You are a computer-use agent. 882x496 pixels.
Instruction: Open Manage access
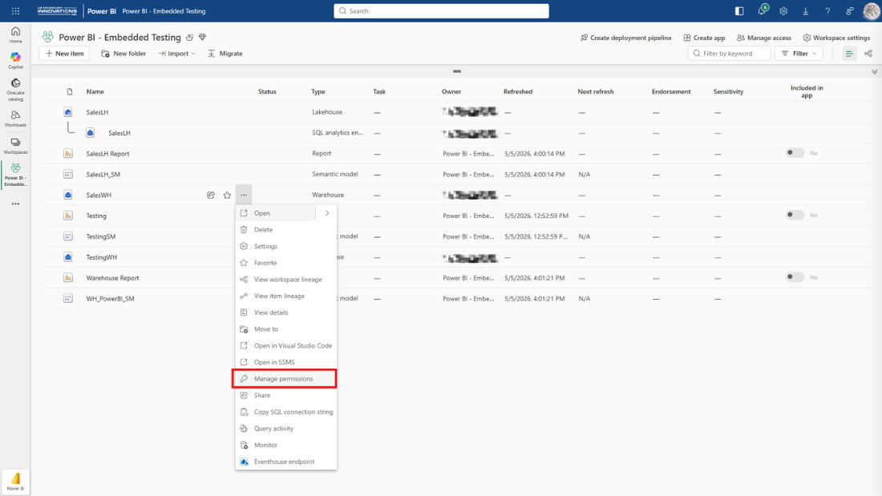pos(764,38)
